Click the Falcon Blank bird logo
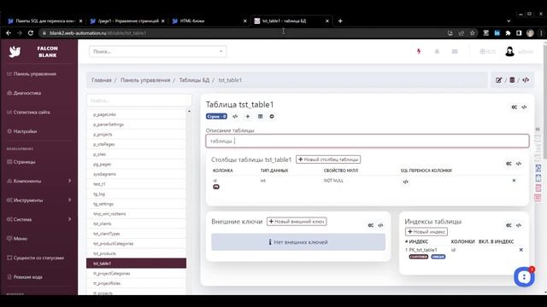This screenshot has height=307, width=547. pos(15,51)
